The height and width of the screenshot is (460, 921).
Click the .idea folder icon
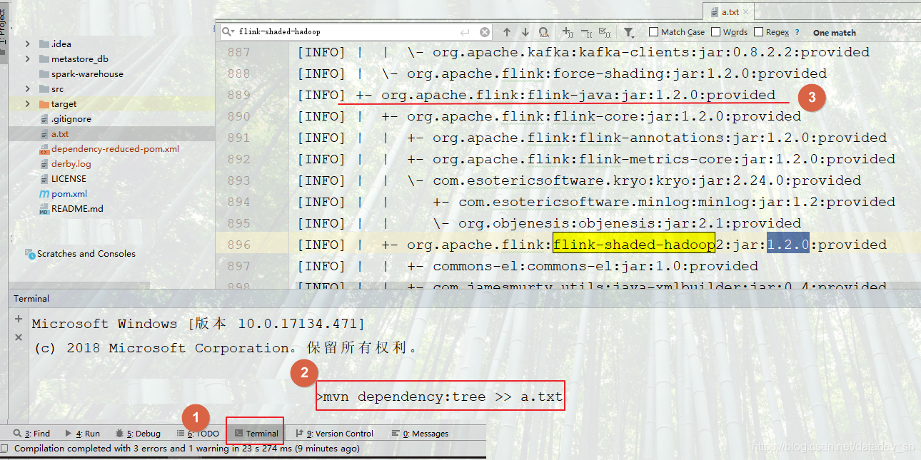click(x=44, y=44)
